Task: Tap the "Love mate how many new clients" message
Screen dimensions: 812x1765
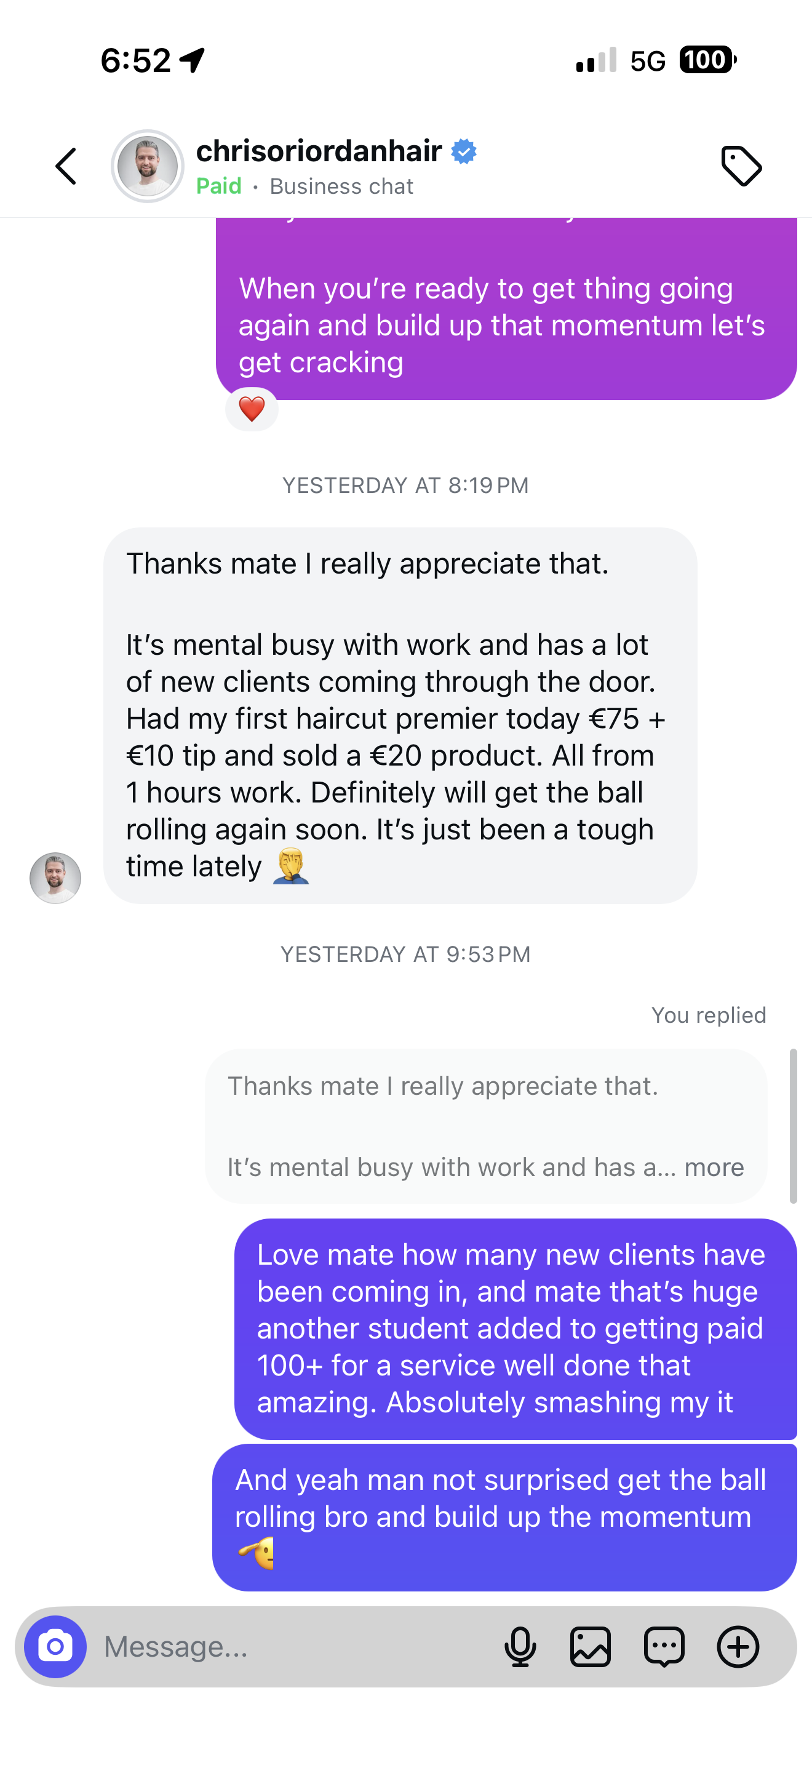Action: tap(515, 1328)
